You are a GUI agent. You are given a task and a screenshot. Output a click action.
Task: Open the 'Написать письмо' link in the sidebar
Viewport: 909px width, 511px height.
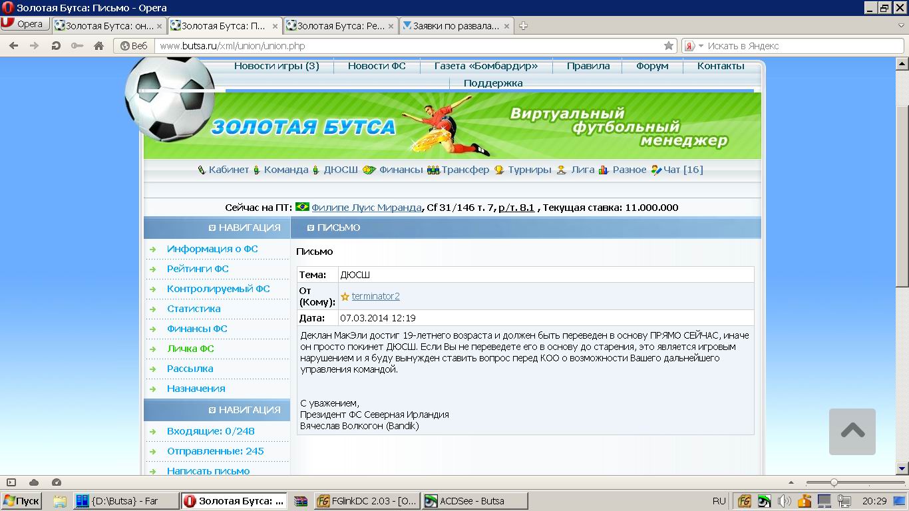pyautogui.click(x=208, y=471)
